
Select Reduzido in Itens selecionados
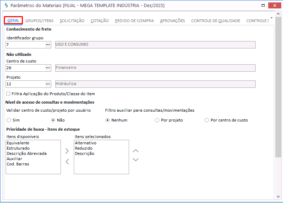pos(84,148)
